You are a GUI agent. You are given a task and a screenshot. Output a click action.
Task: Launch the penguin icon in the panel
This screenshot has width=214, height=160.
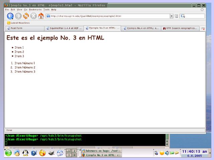25,153
